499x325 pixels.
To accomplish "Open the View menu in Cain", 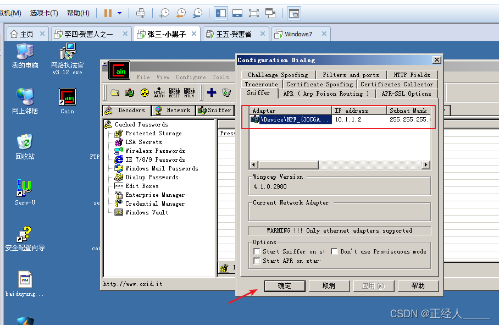I will [x=163, y=77].
